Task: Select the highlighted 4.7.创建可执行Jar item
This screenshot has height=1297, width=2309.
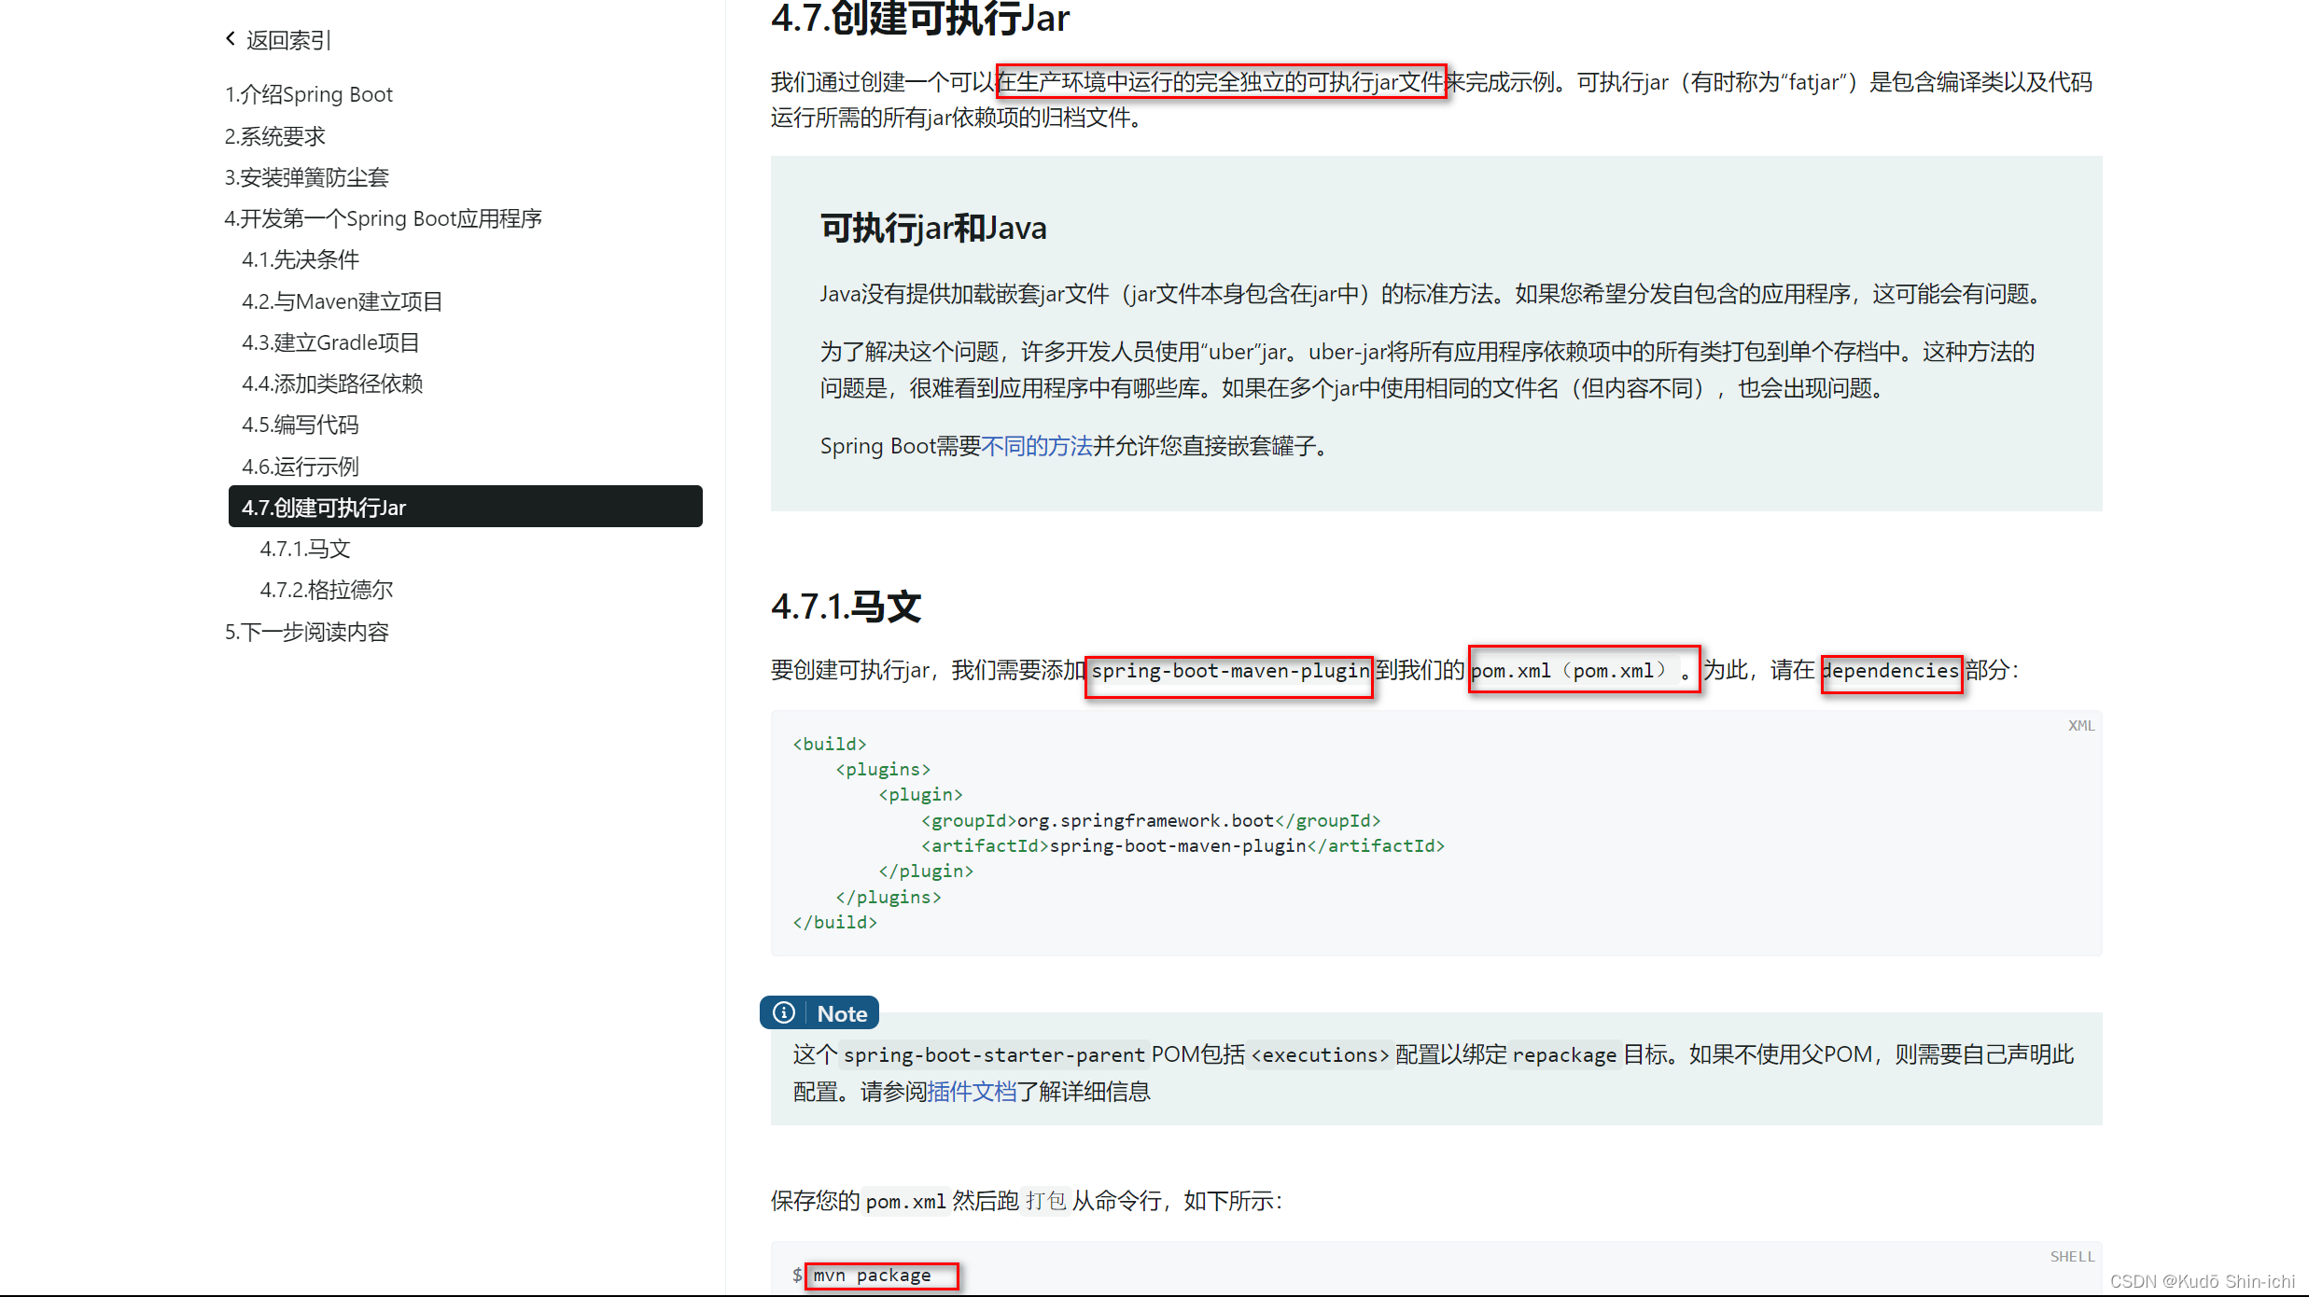Action: coord(466,507)
